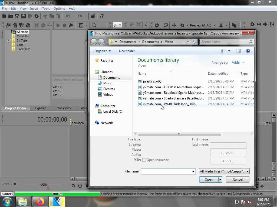
Task: Open the All Media Files type filter dropdown
Action: coord(224,171)
